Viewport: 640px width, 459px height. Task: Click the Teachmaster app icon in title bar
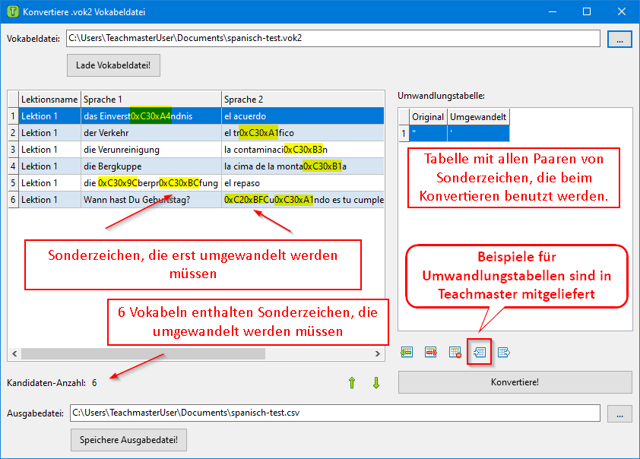(11, 12)
